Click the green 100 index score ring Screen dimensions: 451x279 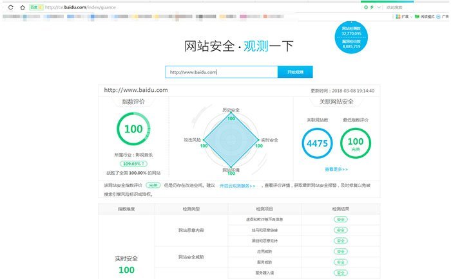click(133, 129)
